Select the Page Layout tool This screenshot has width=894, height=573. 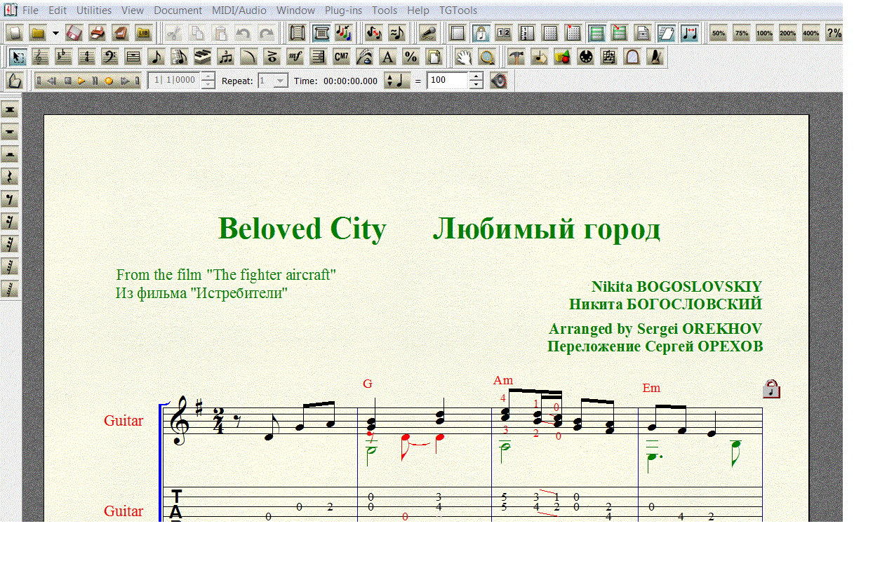coord(434,57)
